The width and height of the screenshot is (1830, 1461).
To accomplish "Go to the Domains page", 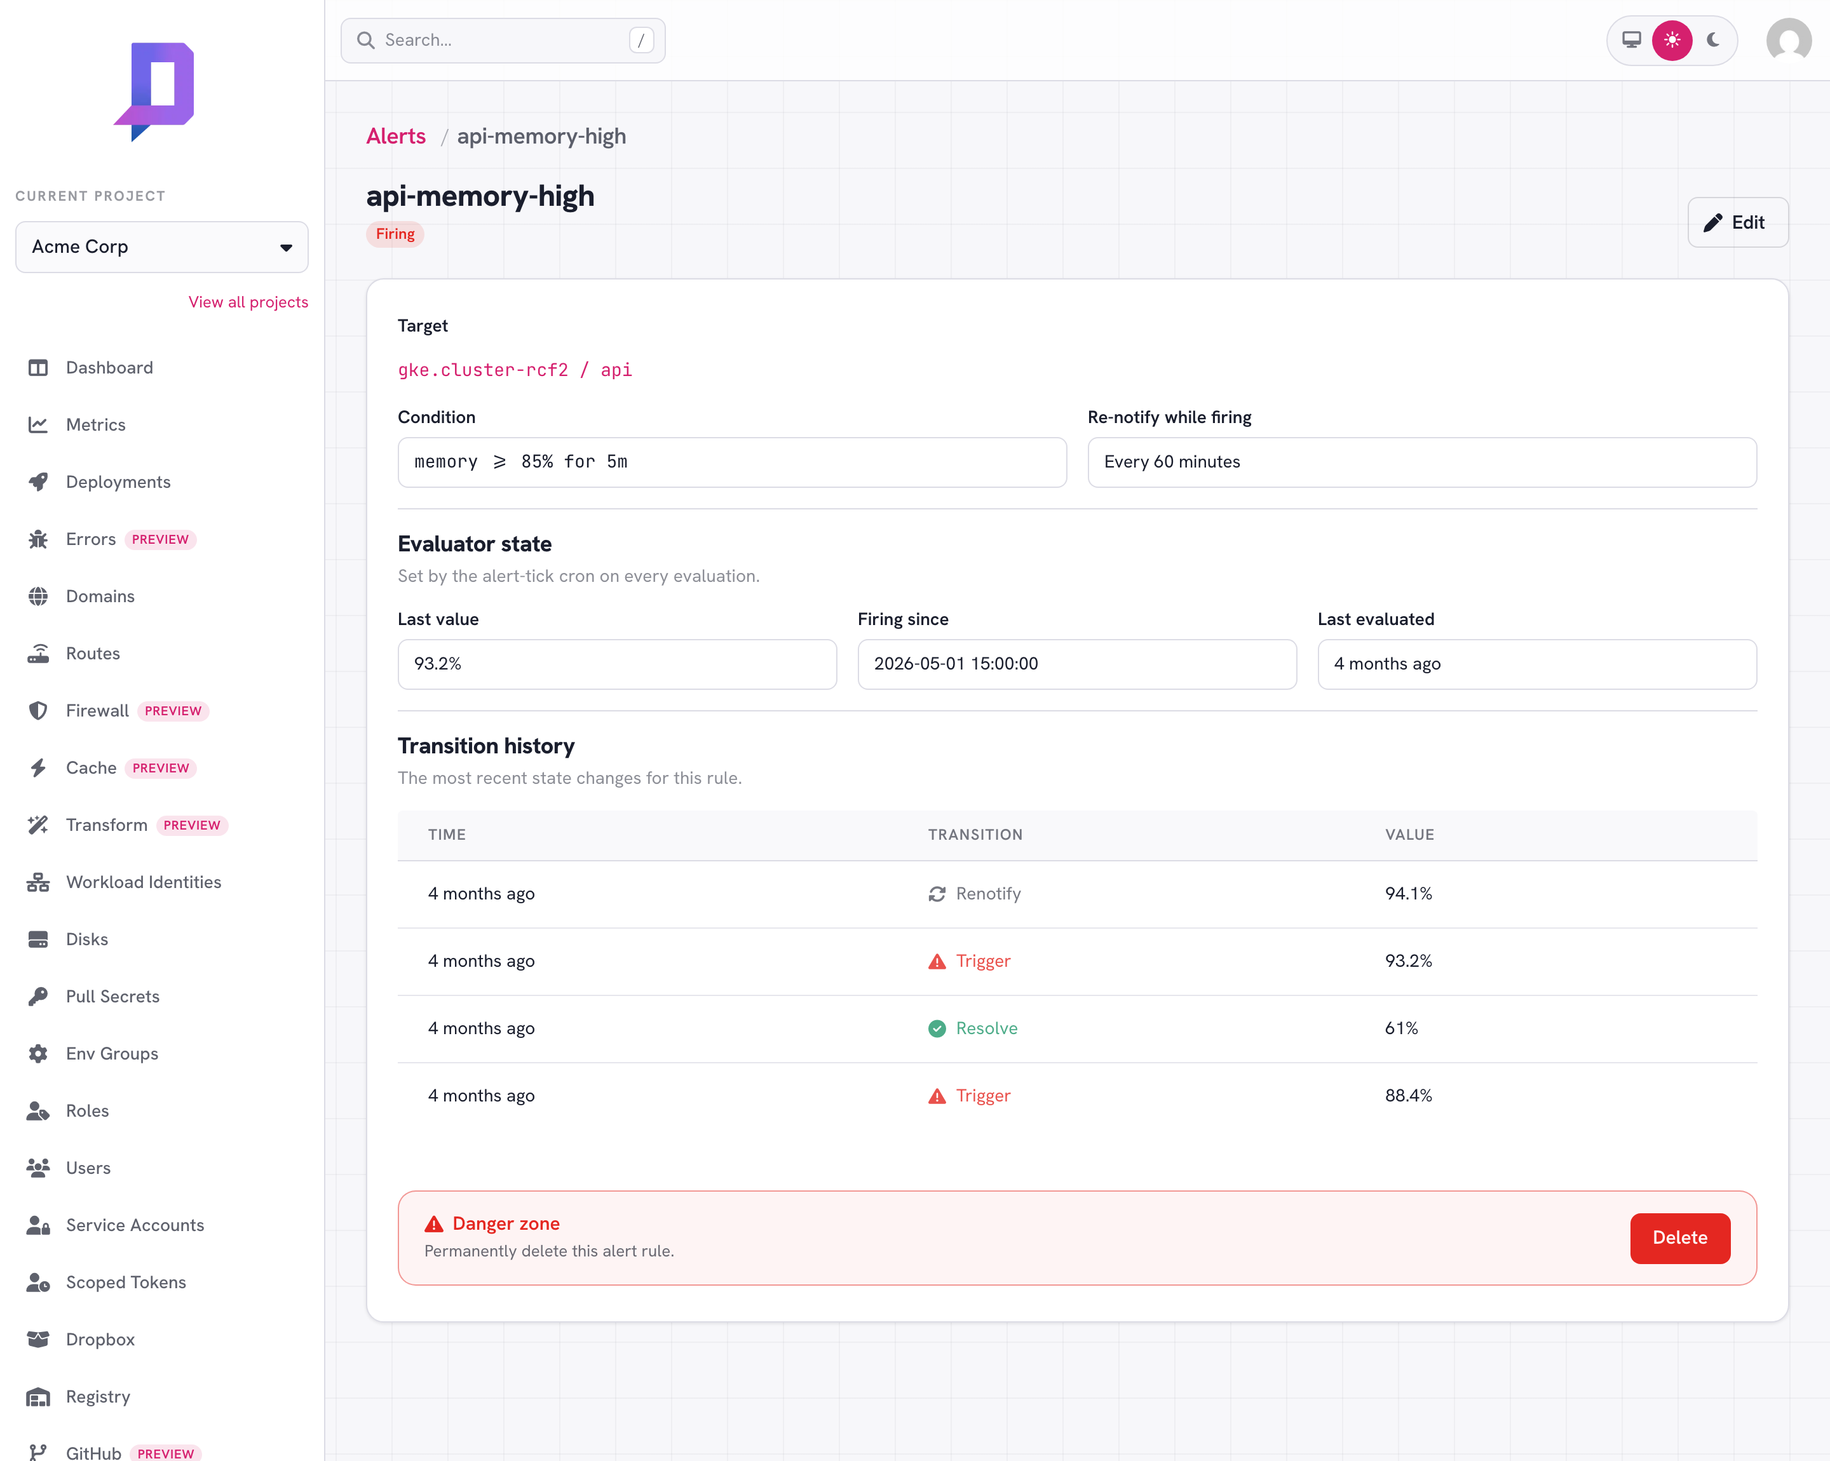I will point(100,596).
